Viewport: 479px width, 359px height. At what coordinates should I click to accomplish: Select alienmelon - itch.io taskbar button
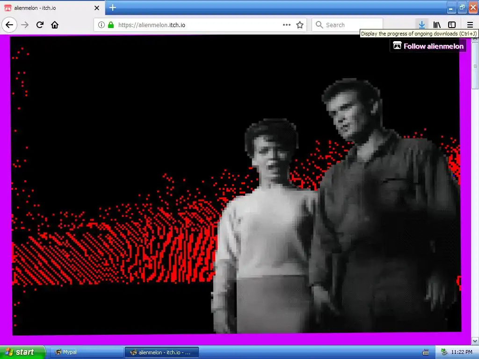point(162,352)
